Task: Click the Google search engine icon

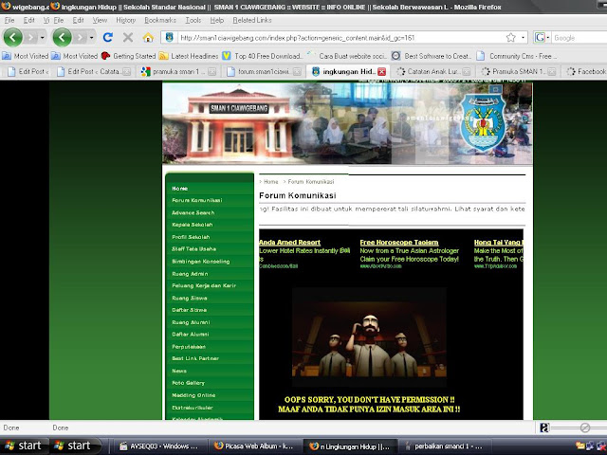Action: 540,38
